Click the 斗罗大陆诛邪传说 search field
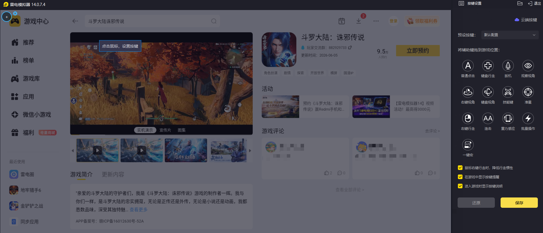Image resolution: width=543 pixels, height=233 pixels. (x=152, y=21)
